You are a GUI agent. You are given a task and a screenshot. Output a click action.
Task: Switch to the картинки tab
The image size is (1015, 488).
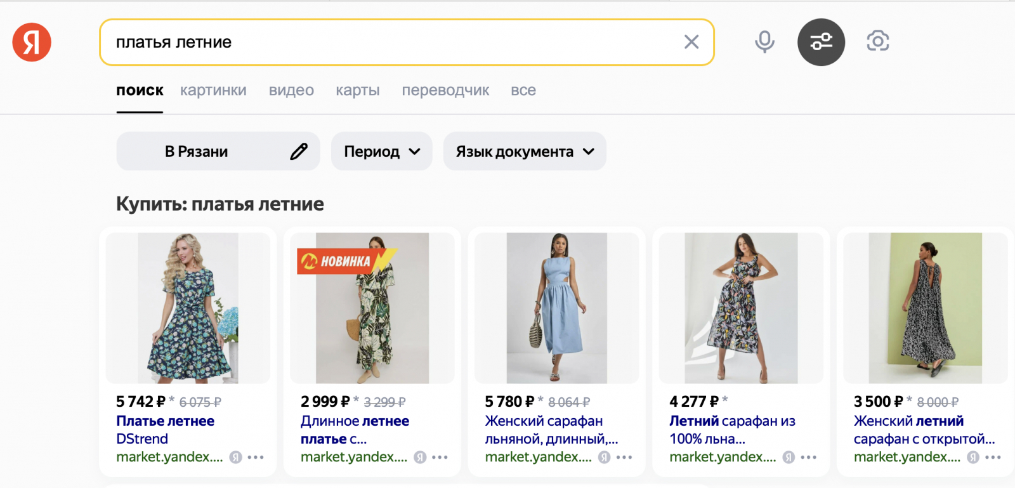click(213, 91)
